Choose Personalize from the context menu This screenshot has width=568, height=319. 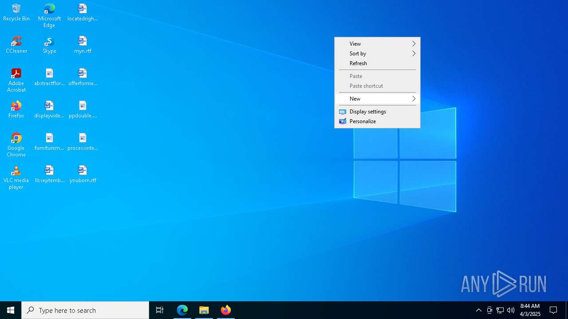pyautogui.click(x=377, y=121)
